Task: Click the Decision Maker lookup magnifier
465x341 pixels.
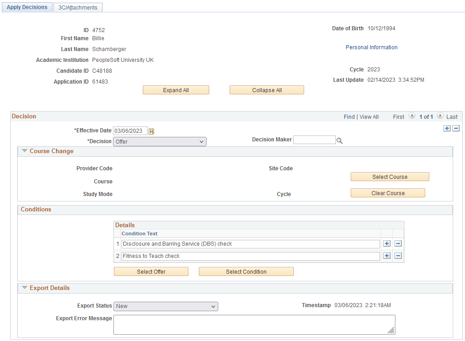Action: click(x=339, y=141)
